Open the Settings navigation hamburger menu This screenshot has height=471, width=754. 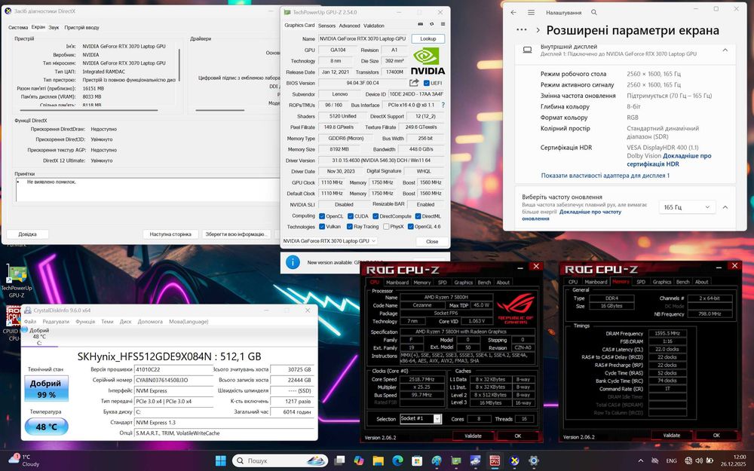[531, 13]
